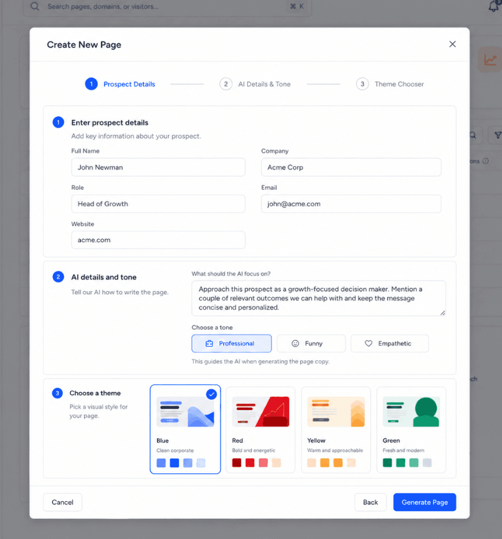Screen dimensions: 502x539
Task: Click step number 1 circle in stepper
Action: pos(91,84)
